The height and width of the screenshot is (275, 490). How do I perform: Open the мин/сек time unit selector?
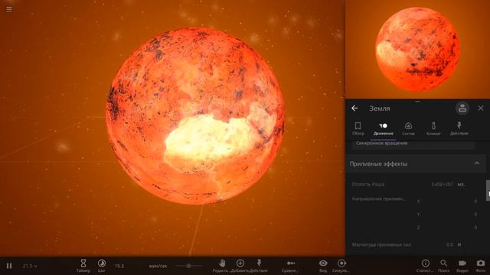click(x=158, y=266)
